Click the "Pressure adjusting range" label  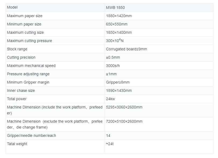coord(28,74)
